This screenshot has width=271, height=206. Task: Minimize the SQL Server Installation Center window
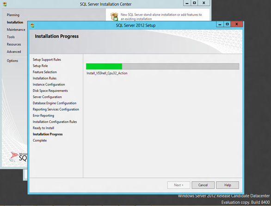click(187, 3)
